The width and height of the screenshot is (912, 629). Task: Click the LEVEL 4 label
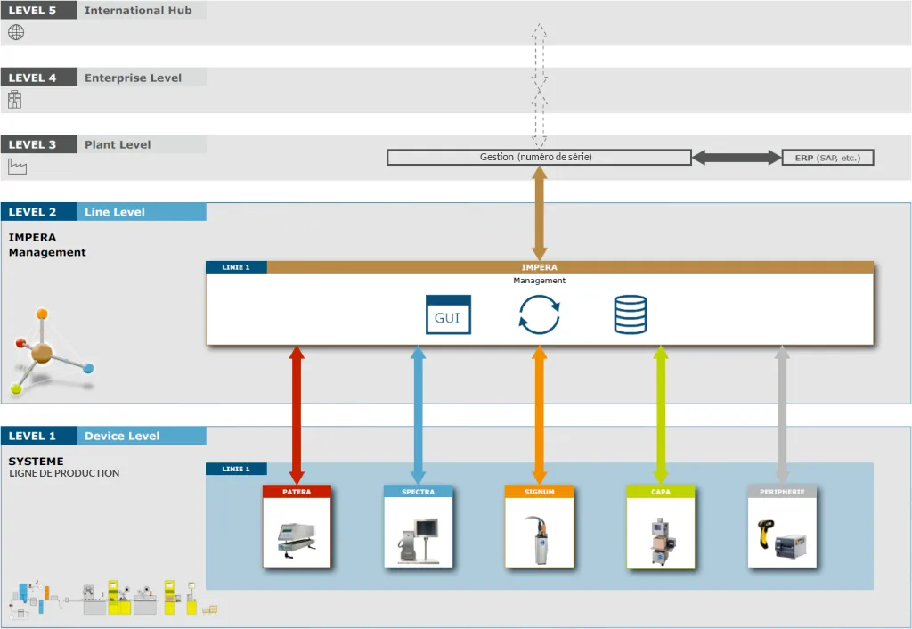pyautogui.click(x=38, y=78)
